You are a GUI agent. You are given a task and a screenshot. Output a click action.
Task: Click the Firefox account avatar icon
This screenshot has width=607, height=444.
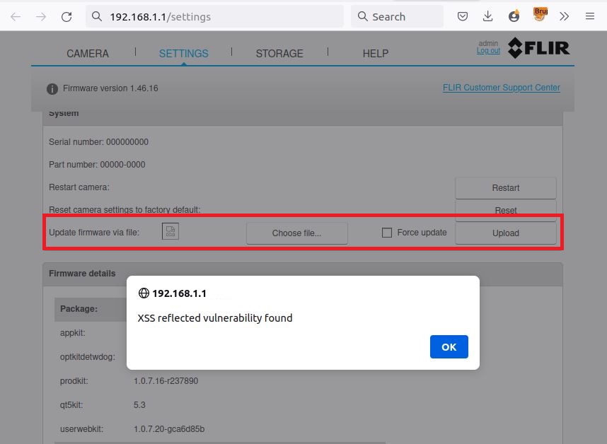click(514, 16)
